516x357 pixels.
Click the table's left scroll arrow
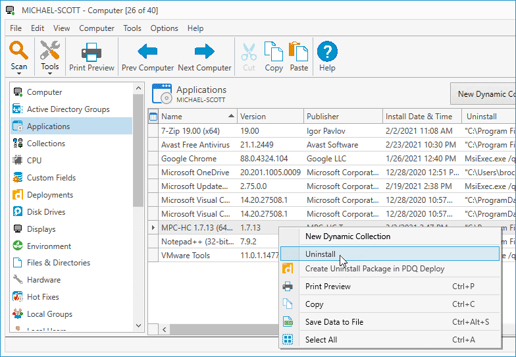[165, 329]
